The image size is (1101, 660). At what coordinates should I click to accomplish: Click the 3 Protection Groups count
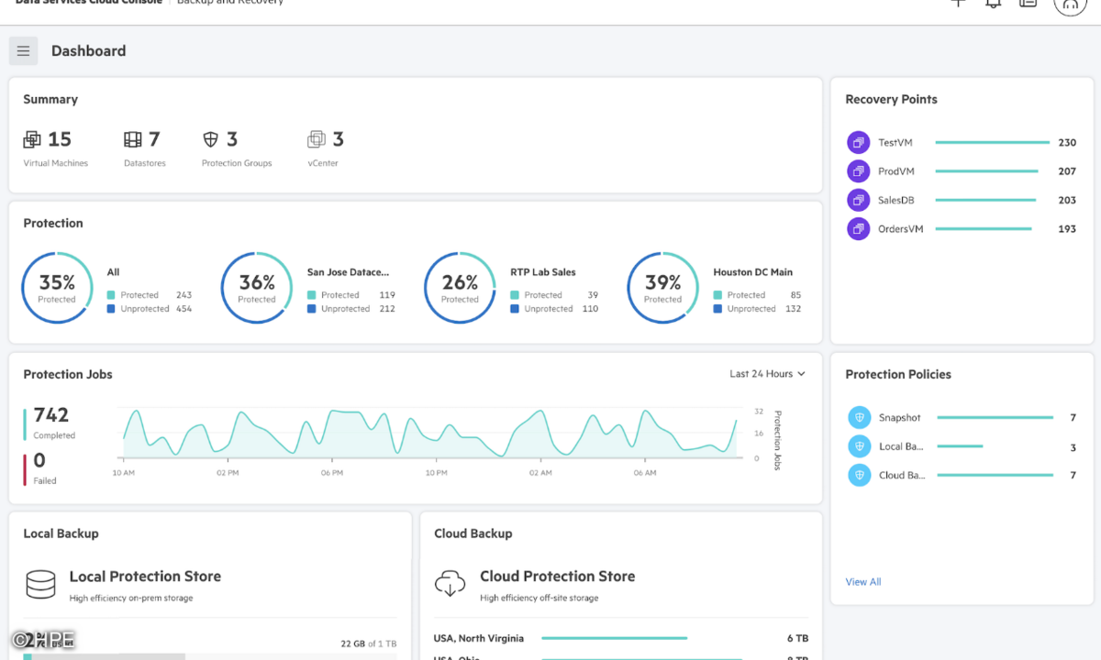232,139
